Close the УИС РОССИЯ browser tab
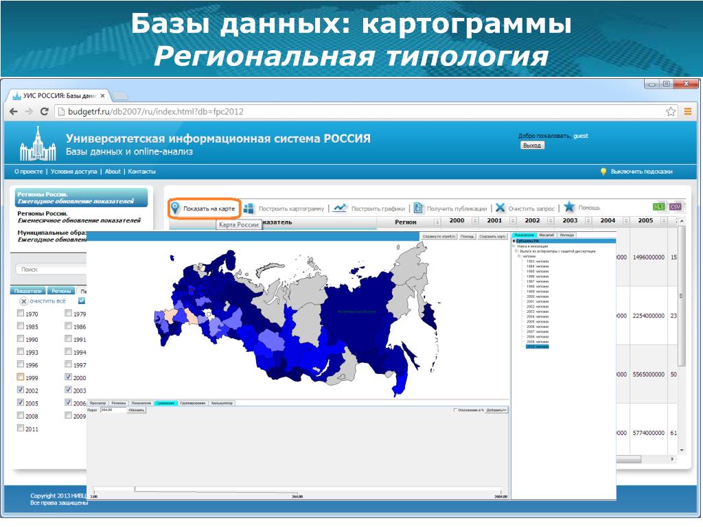The image size is (703, 527). (103, 96)
